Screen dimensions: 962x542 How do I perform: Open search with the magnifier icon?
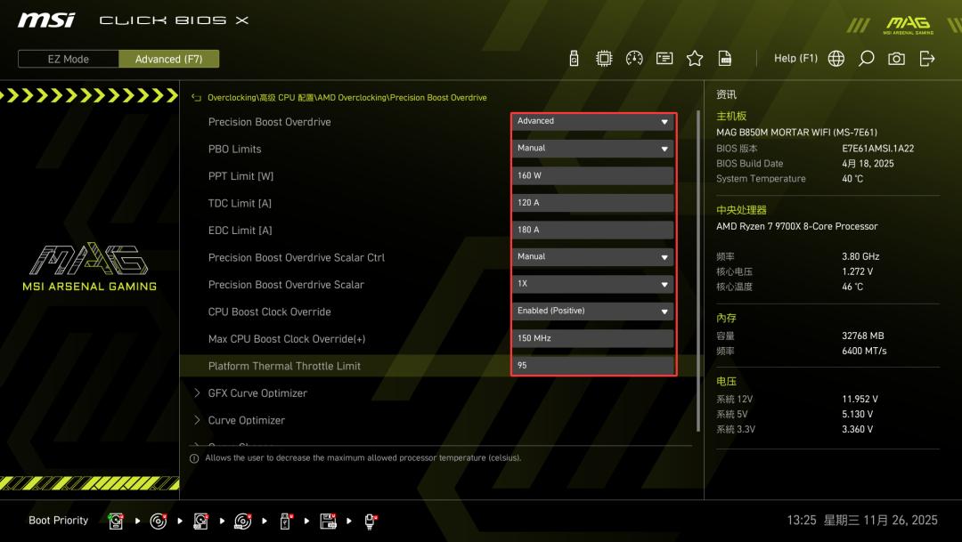866,59
